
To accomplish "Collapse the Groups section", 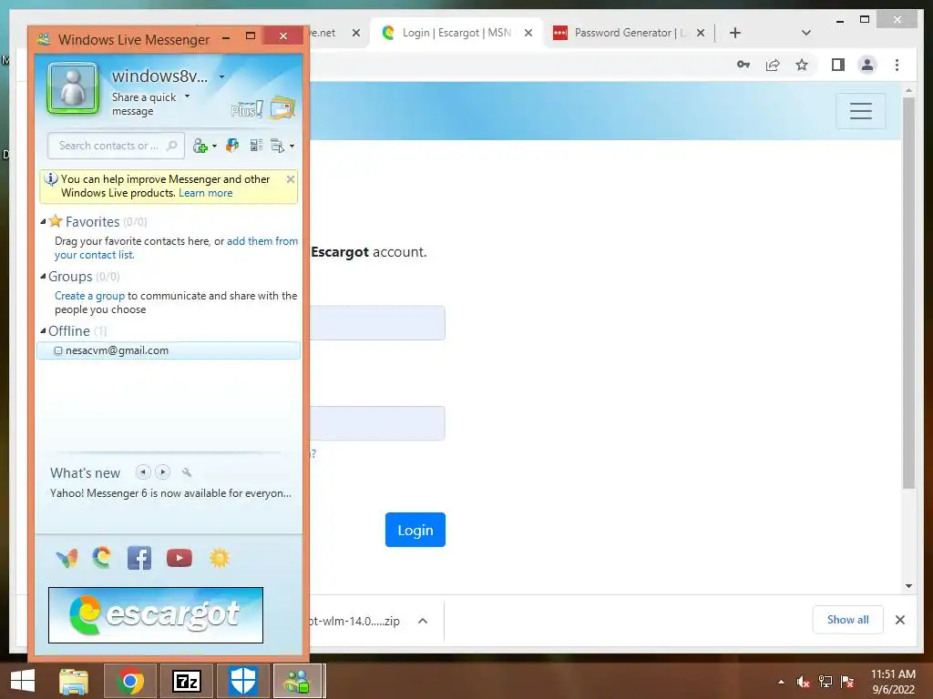I will click(43, 277).
